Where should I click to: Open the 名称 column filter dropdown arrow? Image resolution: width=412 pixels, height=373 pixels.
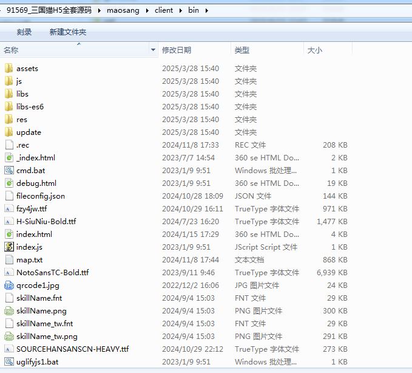153,50
